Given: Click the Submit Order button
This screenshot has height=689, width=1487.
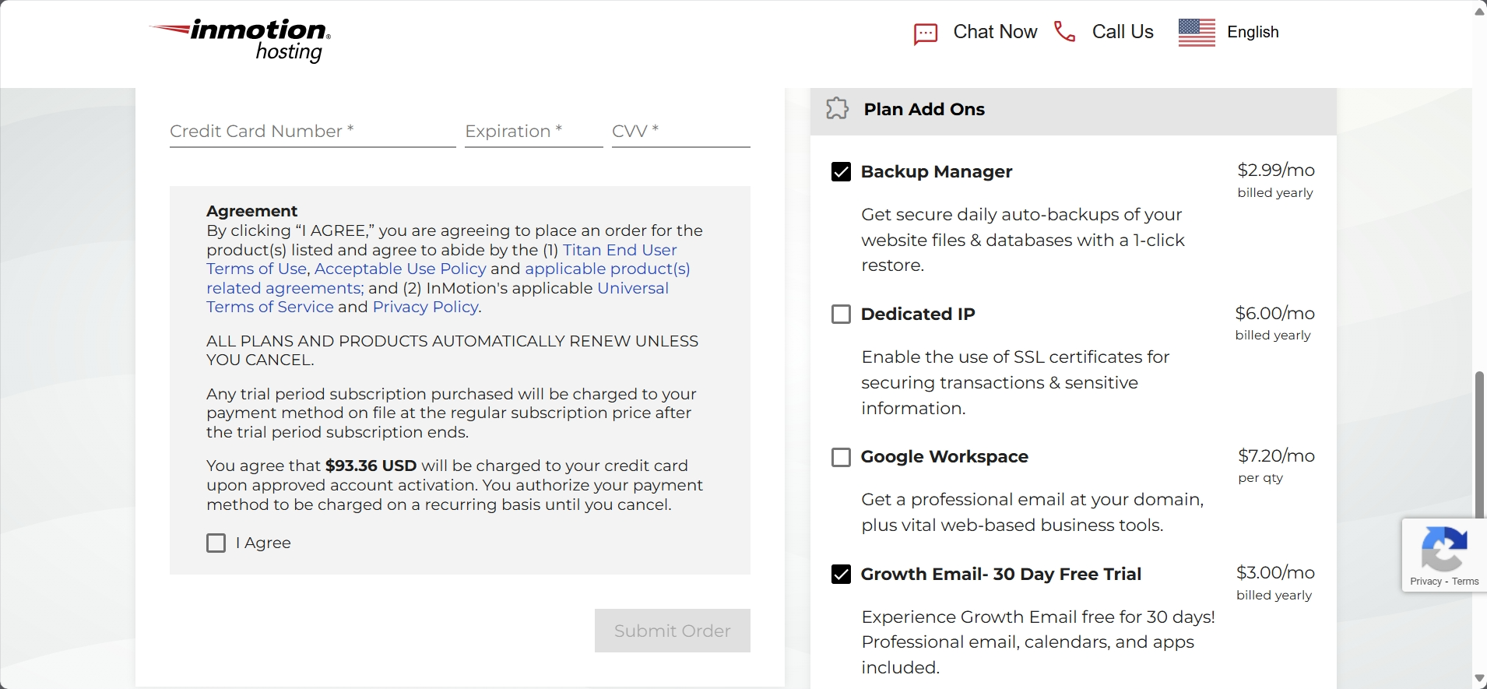Looking at the screenshot, I should pos(672,631).
